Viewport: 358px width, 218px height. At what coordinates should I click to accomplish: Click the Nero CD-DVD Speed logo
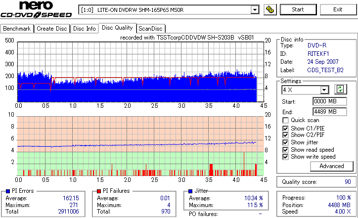click(x=36, y=9)
